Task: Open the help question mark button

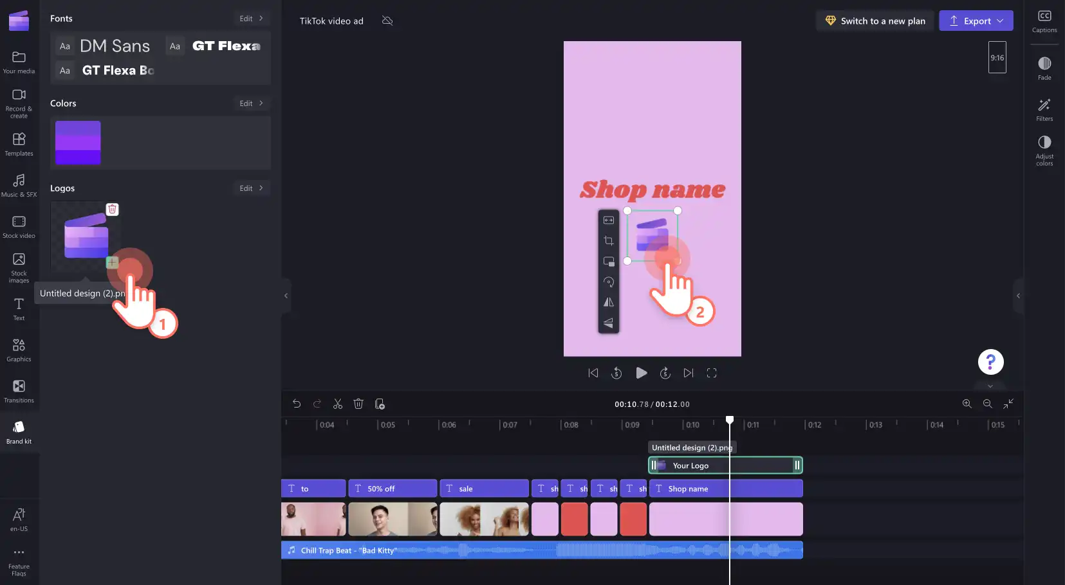Action: [991, 362]
